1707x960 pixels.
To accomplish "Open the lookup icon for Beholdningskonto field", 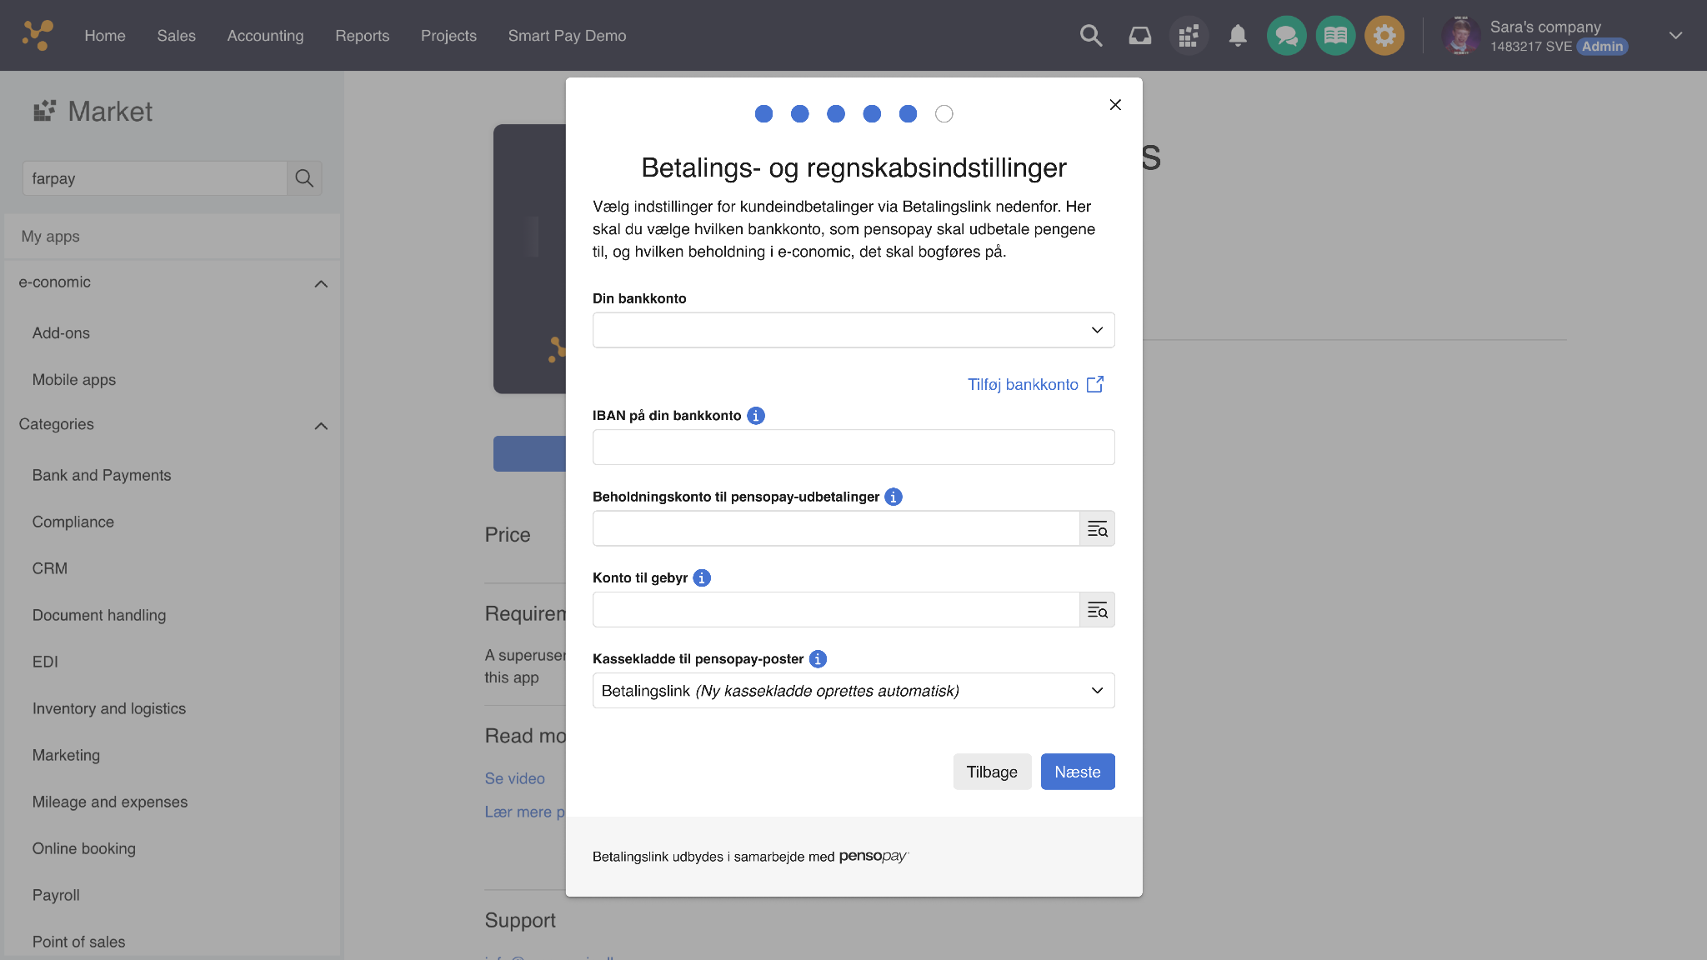I will 1098,528.
